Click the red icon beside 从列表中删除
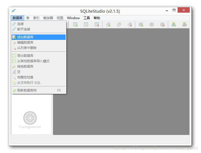 15,48
